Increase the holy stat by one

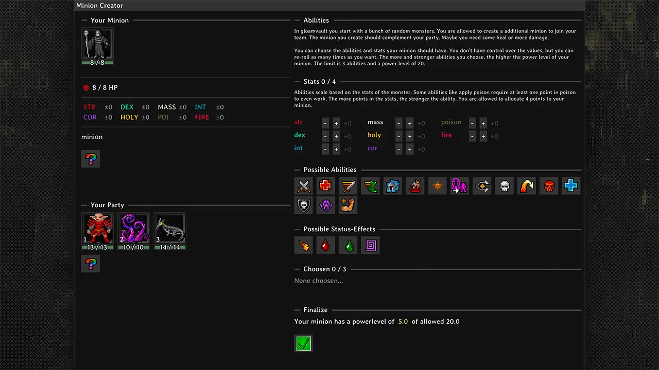tap(410, 136)
